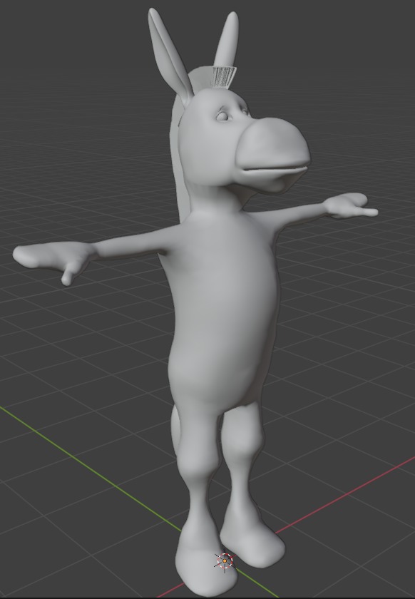The width and height of the screenshot is (415, 599).
Task: Click the 3D cursor near the feet
Action: click(x=225, y=560)
